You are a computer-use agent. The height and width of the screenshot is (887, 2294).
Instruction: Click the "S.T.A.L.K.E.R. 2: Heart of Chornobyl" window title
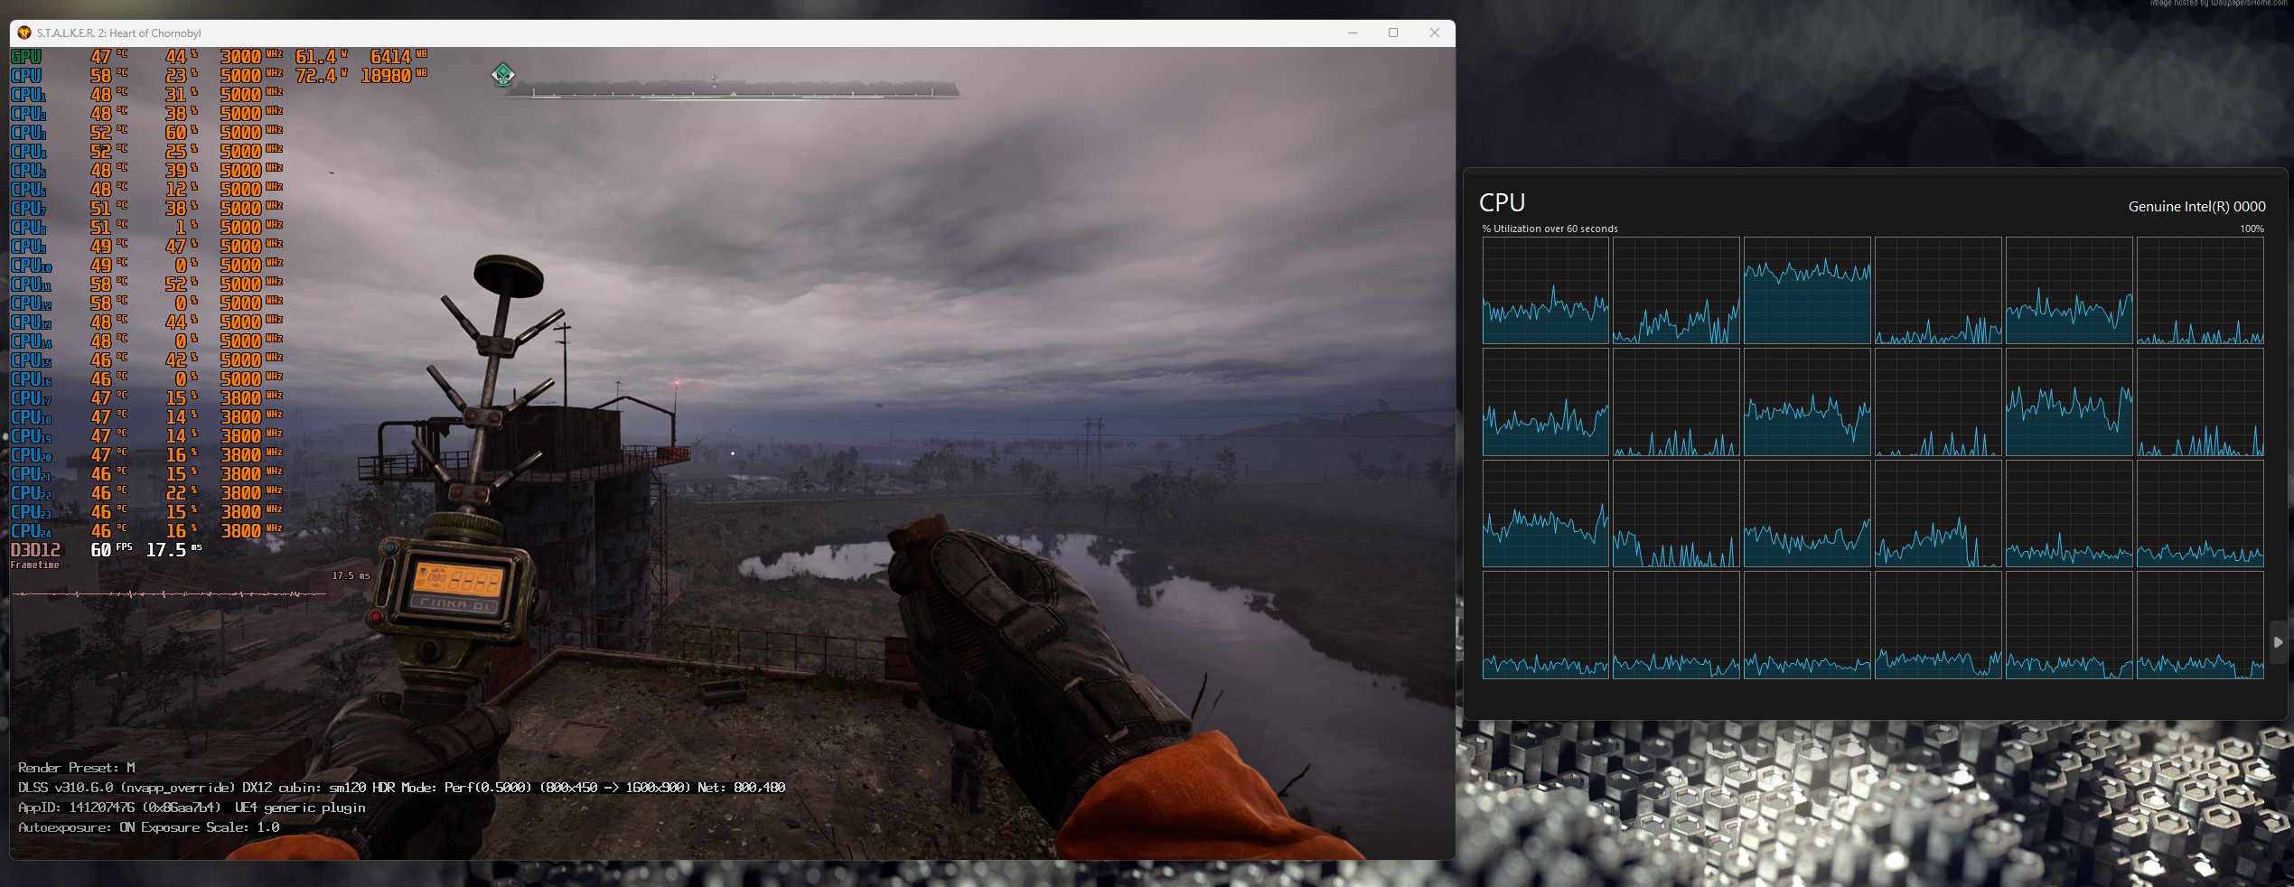click(119, 33)
